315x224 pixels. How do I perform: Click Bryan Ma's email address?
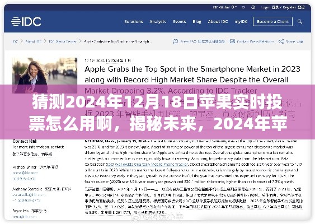(25, 217)
